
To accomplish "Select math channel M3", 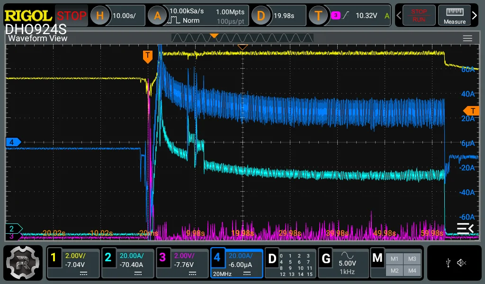I will point(412,258).
